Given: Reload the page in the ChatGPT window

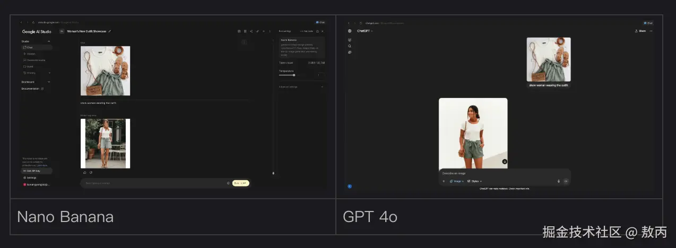Looking at the screenshot, I should [x=361, y=23].
